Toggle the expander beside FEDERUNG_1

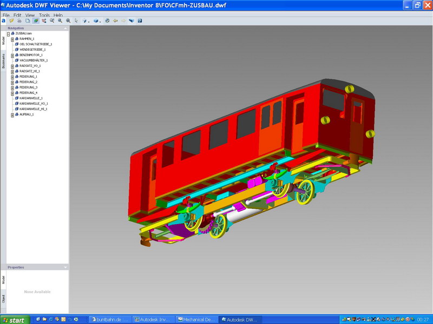pos(12,77)
